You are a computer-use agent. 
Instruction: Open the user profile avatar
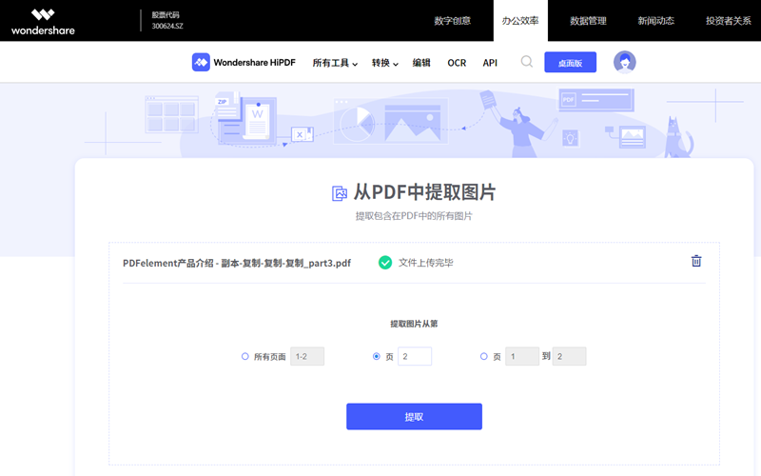tap(624, 63)
